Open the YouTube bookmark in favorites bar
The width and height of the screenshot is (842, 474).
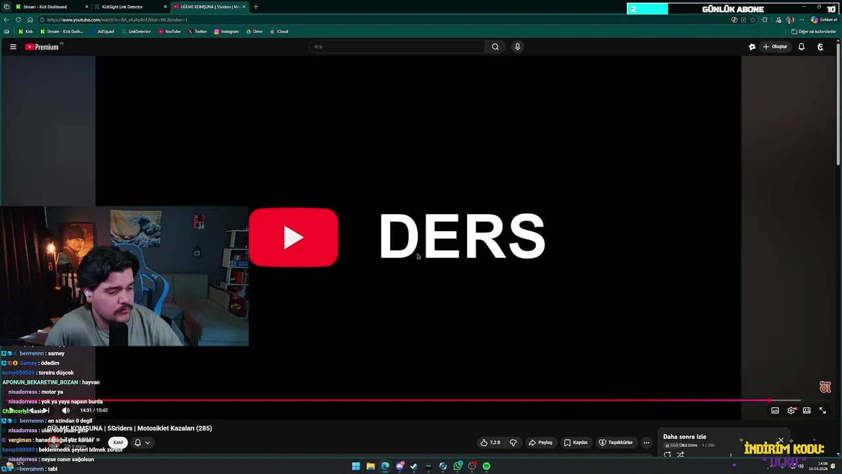[170, 32]
